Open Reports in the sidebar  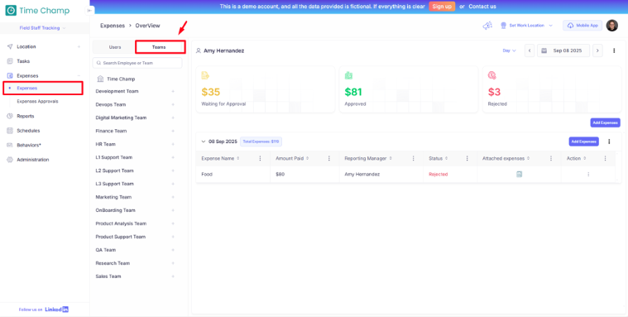click(x=25, y=116)
